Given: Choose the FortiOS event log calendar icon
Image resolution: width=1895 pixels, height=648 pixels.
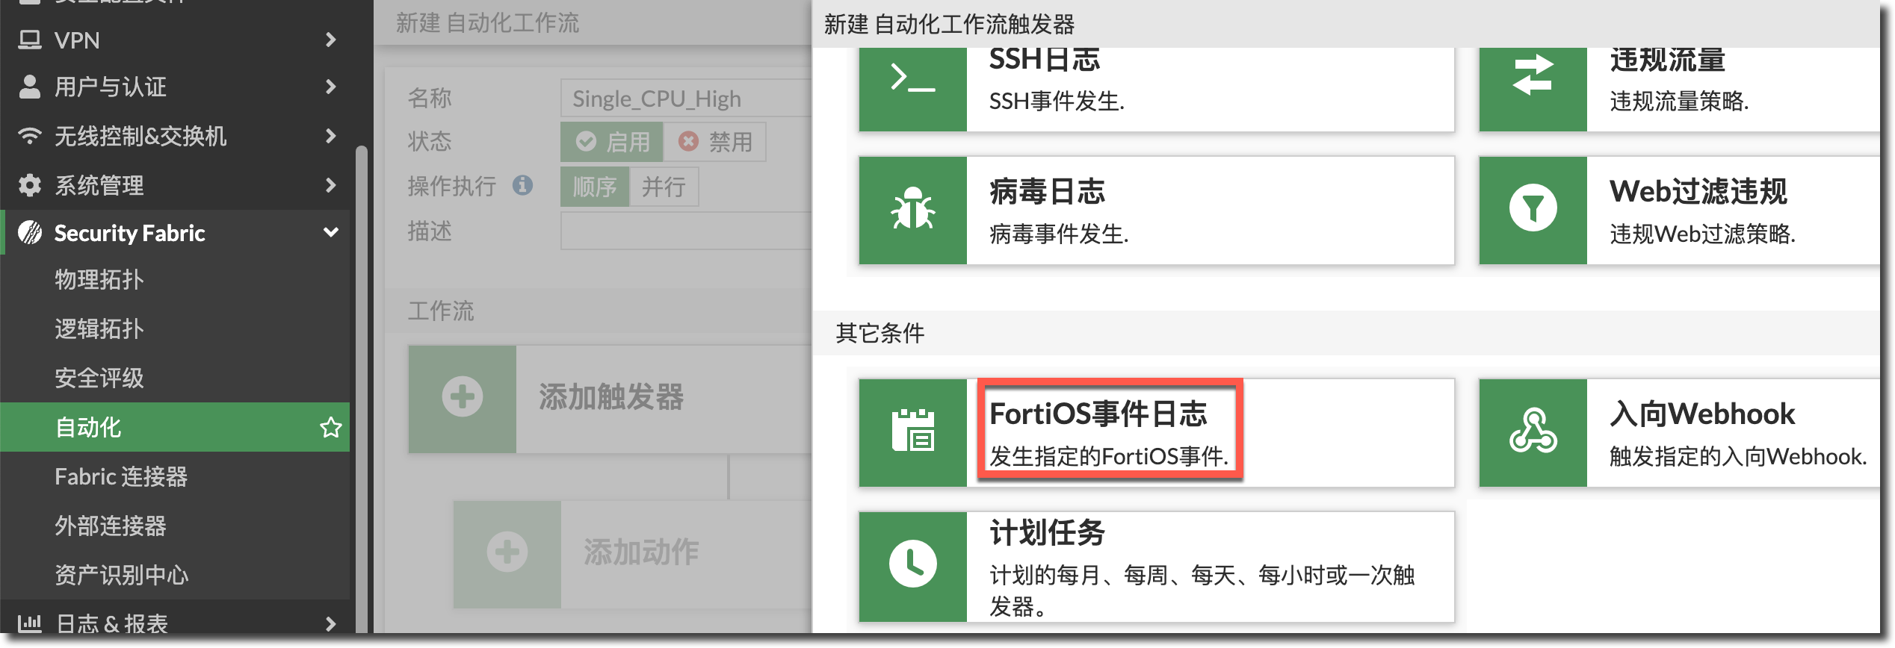Looking at the screenshot, I should 912,432.
